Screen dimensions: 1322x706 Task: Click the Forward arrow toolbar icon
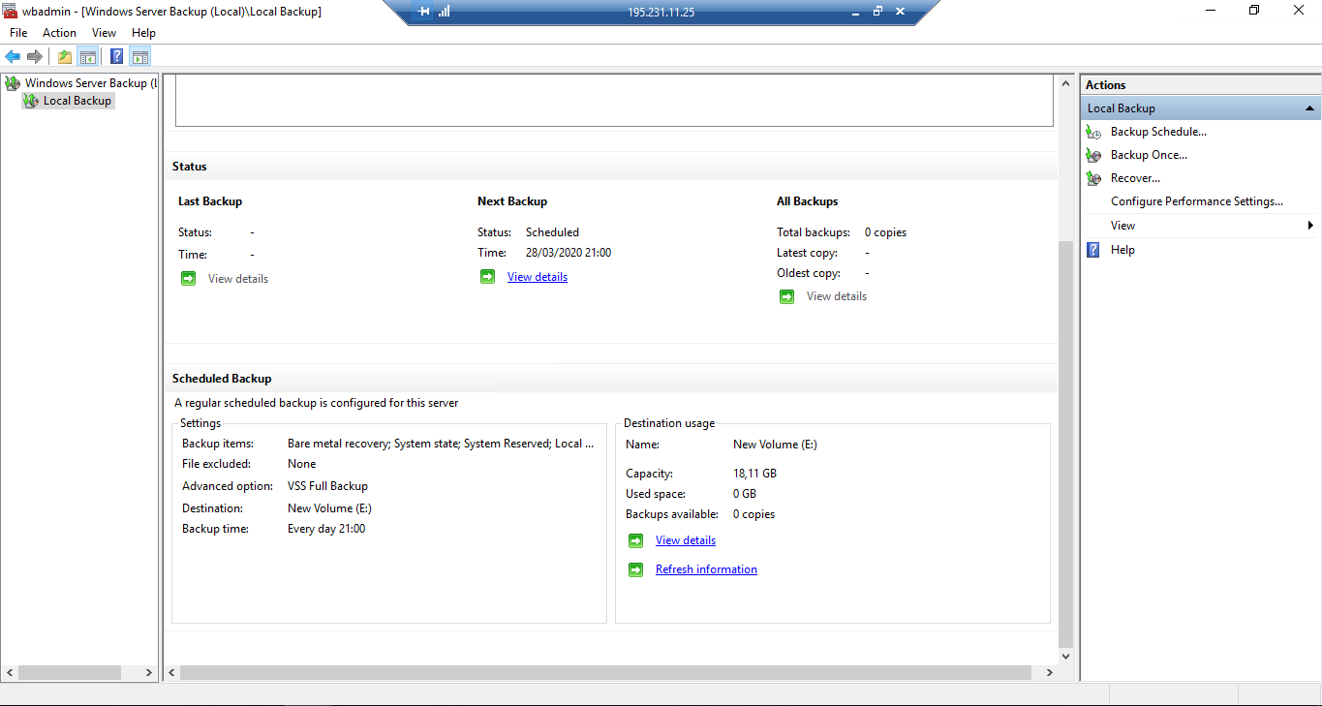point(35,56)
